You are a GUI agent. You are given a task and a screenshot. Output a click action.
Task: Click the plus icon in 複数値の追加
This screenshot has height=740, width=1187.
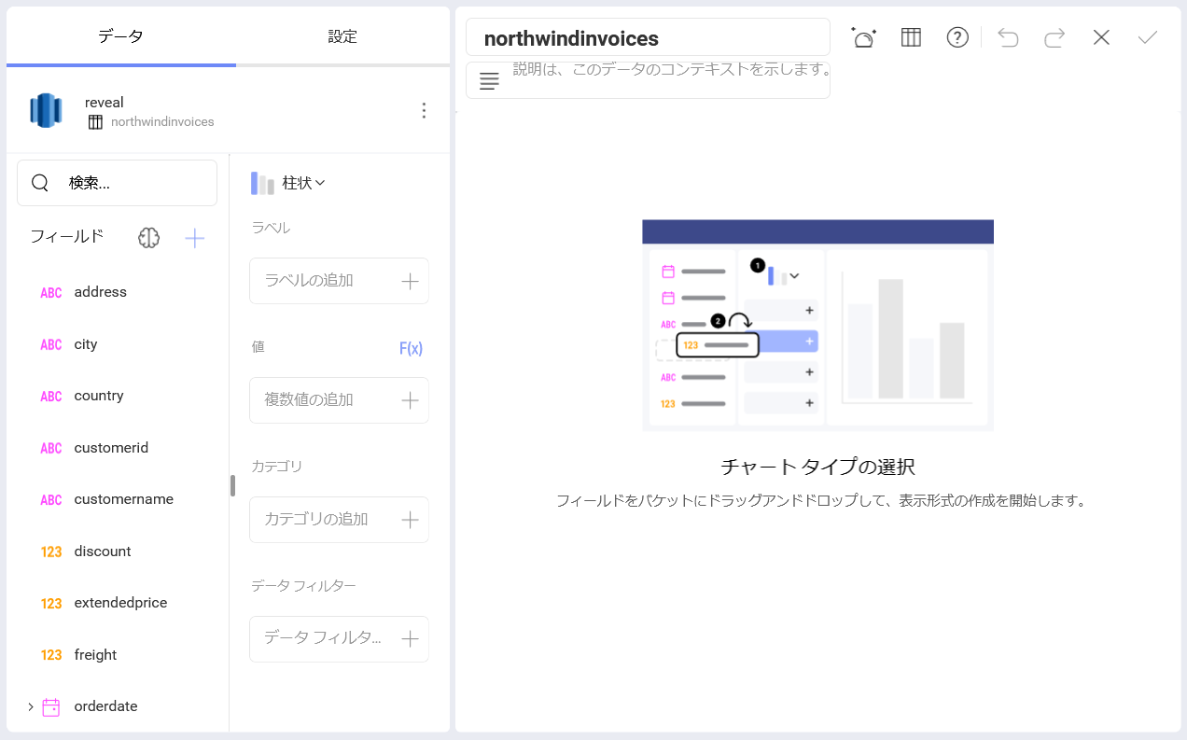click(x=410, y=400)
